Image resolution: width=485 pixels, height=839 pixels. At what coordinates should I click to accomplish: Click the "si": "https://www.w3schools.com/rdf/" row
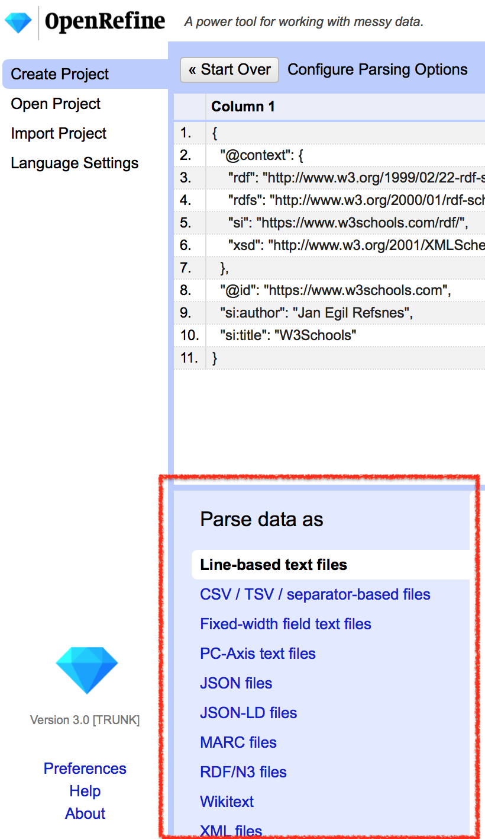click(x=329, y=223)
